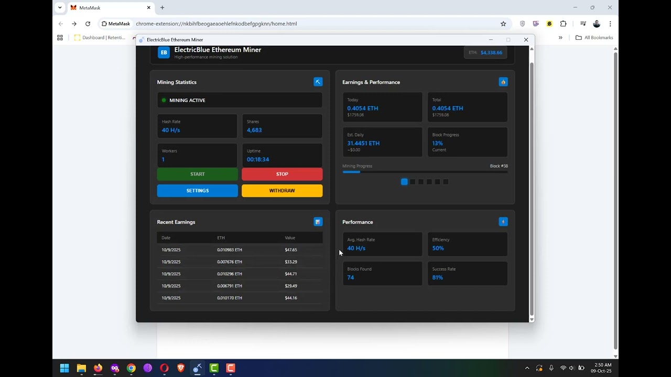671x377 pixels.
Task: Expand the tab search dropdown arrow
Action: coord(60,8)
